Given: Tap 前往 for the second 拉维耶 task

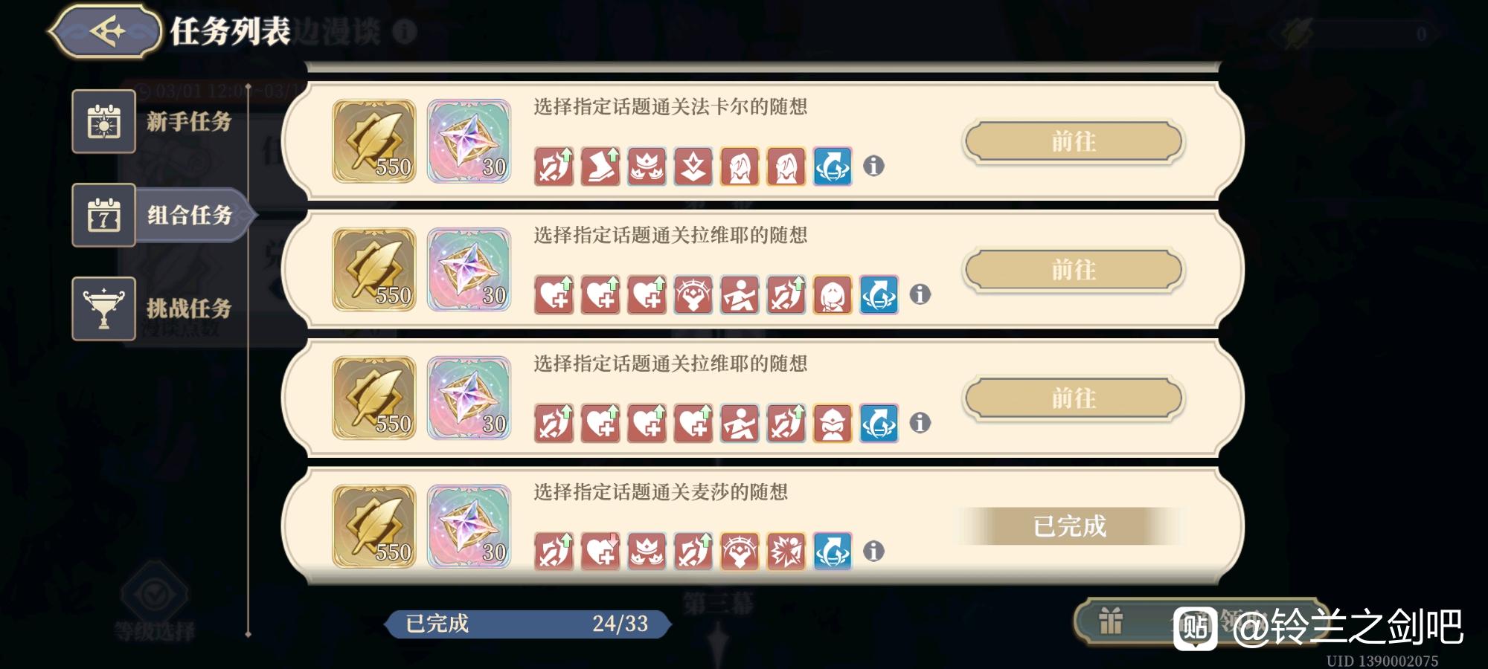Looking at the screenshot, I should click(x=1073, y=398).
